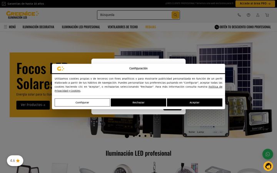The height and width of the screenshot is (173, 277).
Task: Click Rechazar cookies button
Action: (138, 102)
